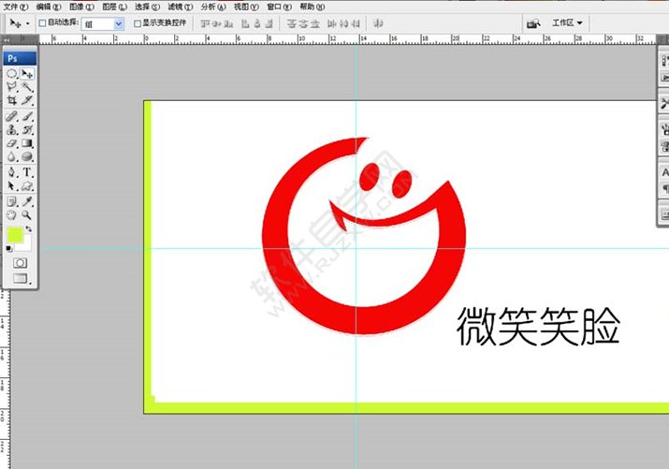Open the Move tool preset picker arrow
This screenshot has height=469, width=669.
(x=28, y=23)
